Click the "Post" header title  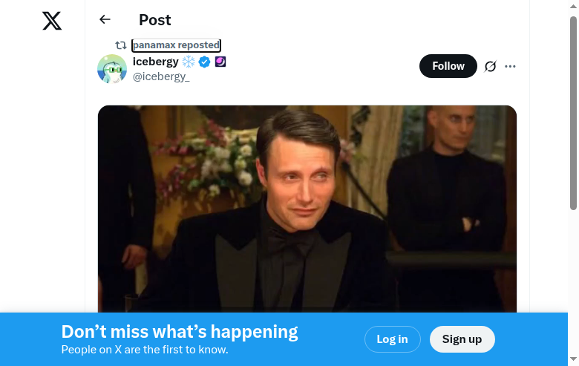tap(154, 20)
